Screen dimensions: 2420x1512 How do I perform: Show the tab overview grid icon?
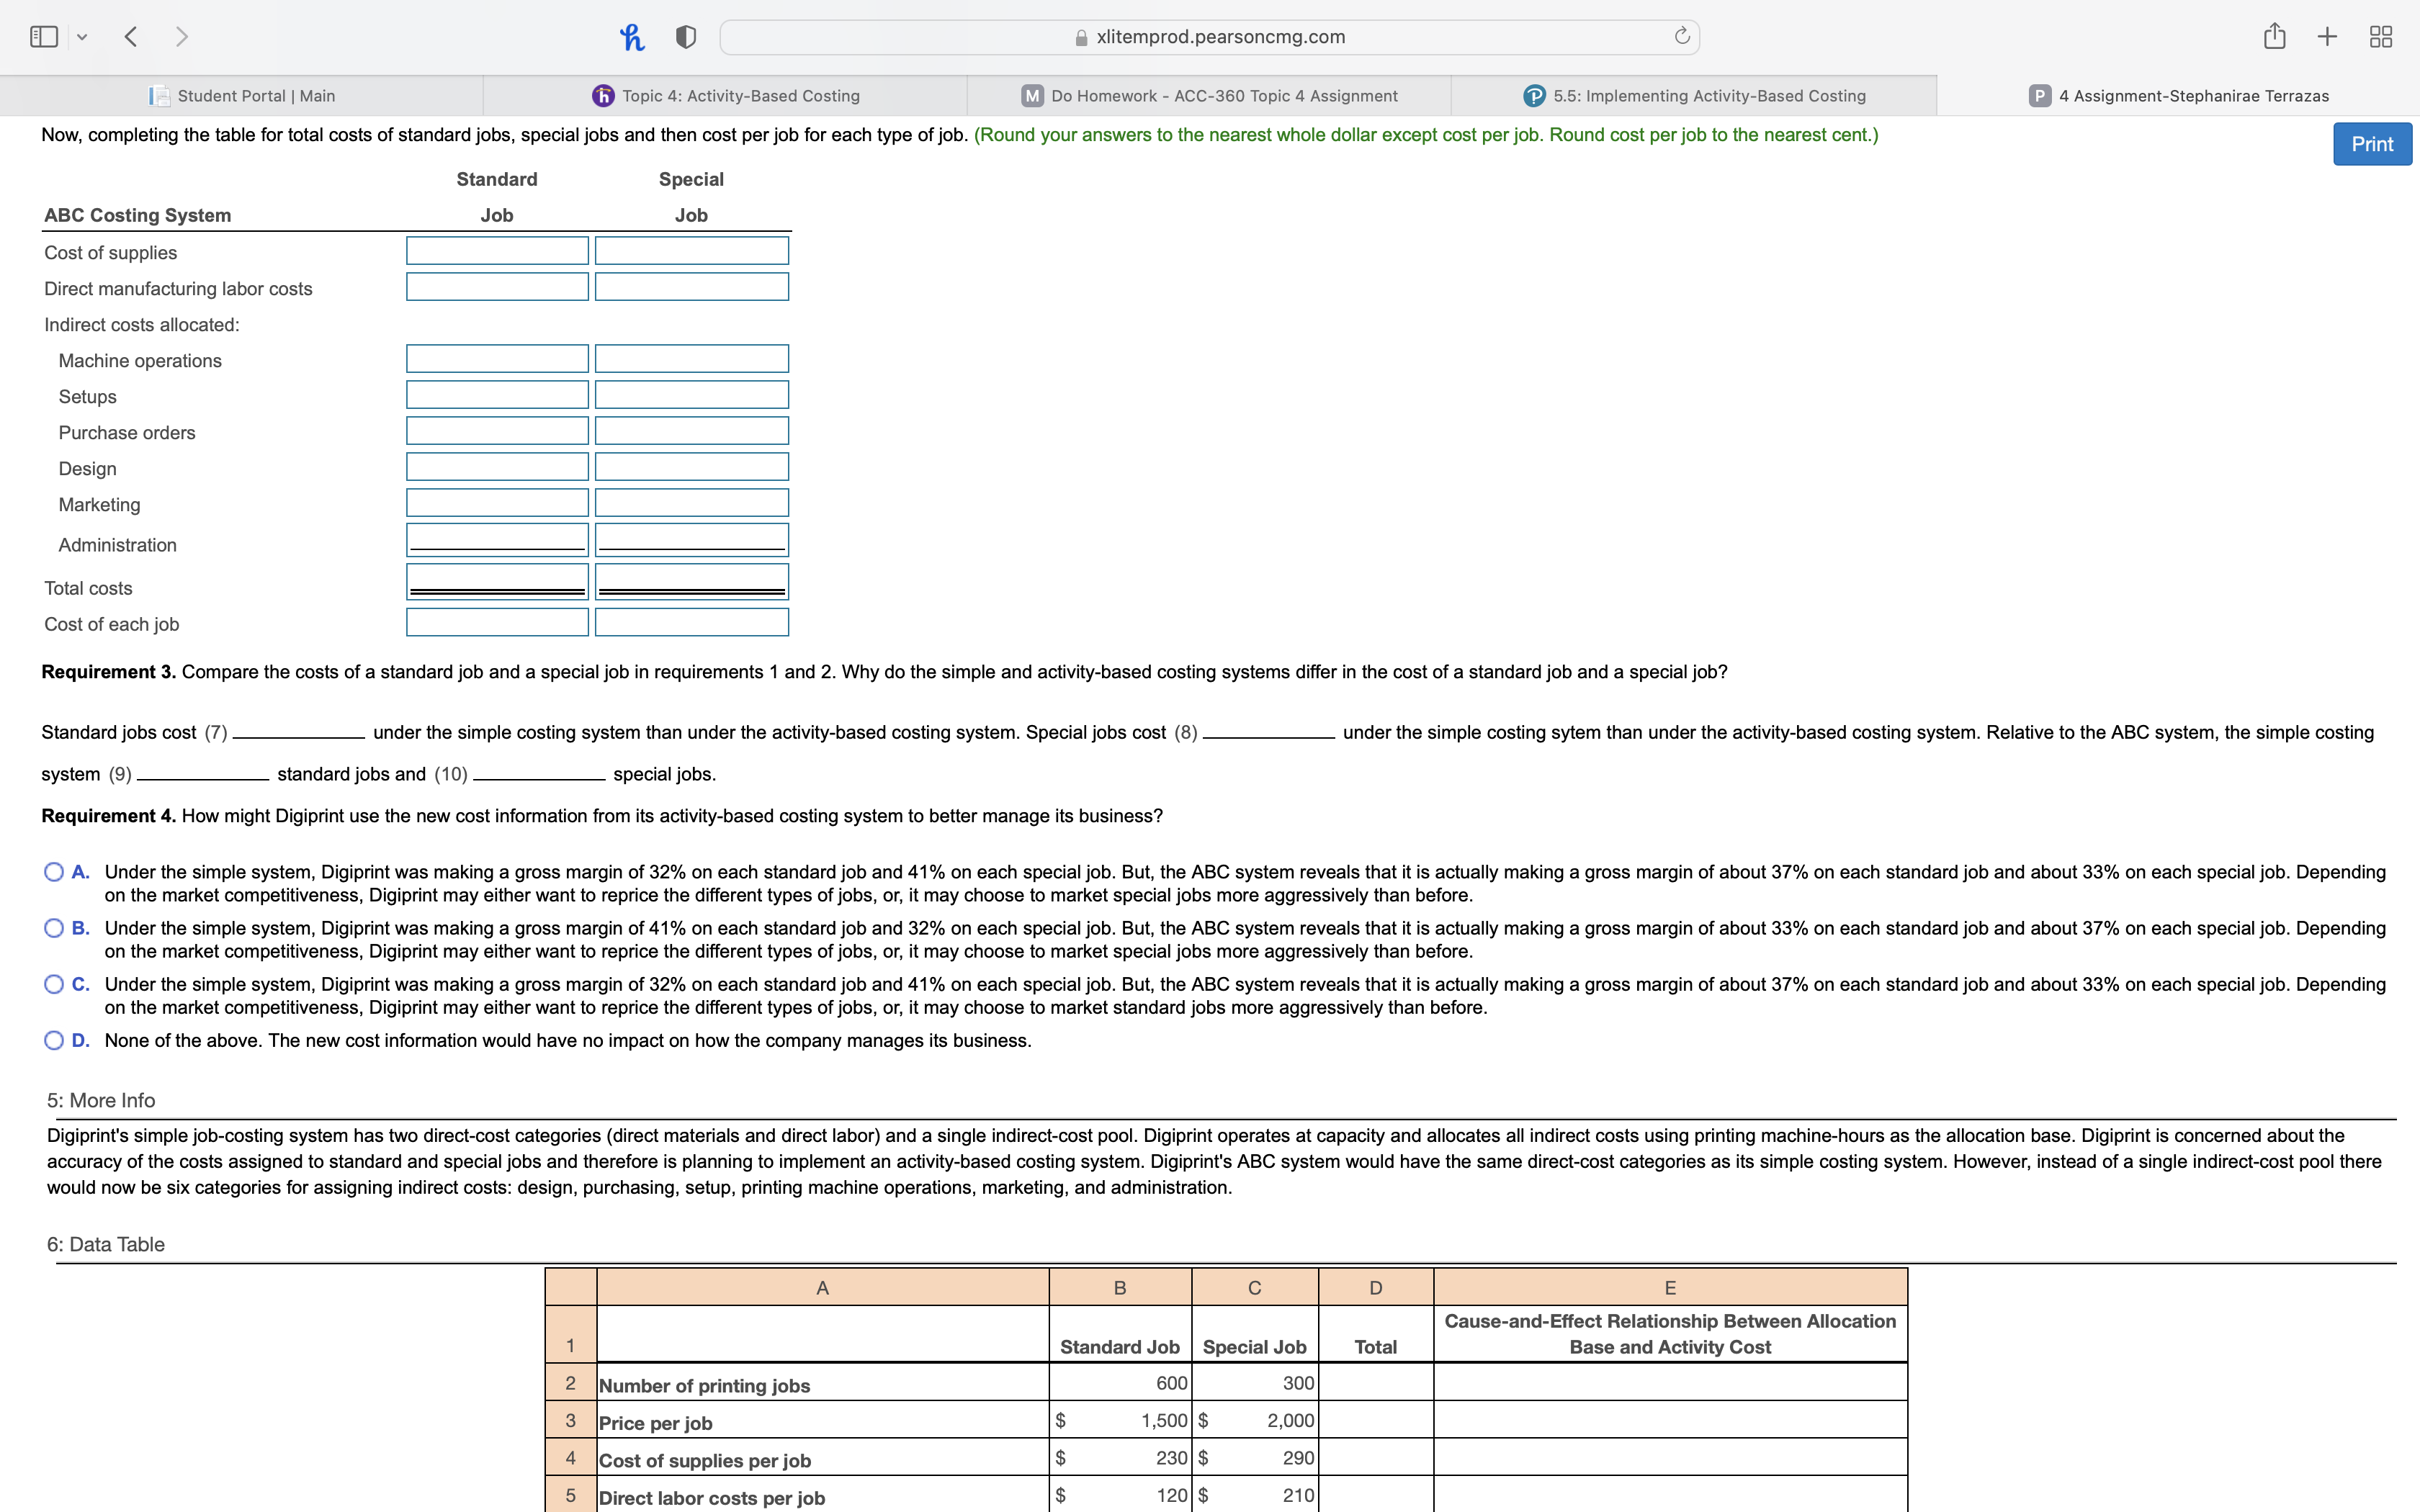pyautogui.click(x=2381, y=37)
